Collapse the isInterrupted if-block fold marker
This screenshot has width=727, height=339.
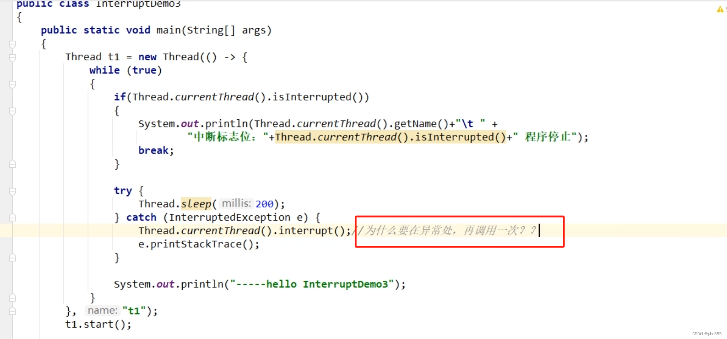coord(12,111)
